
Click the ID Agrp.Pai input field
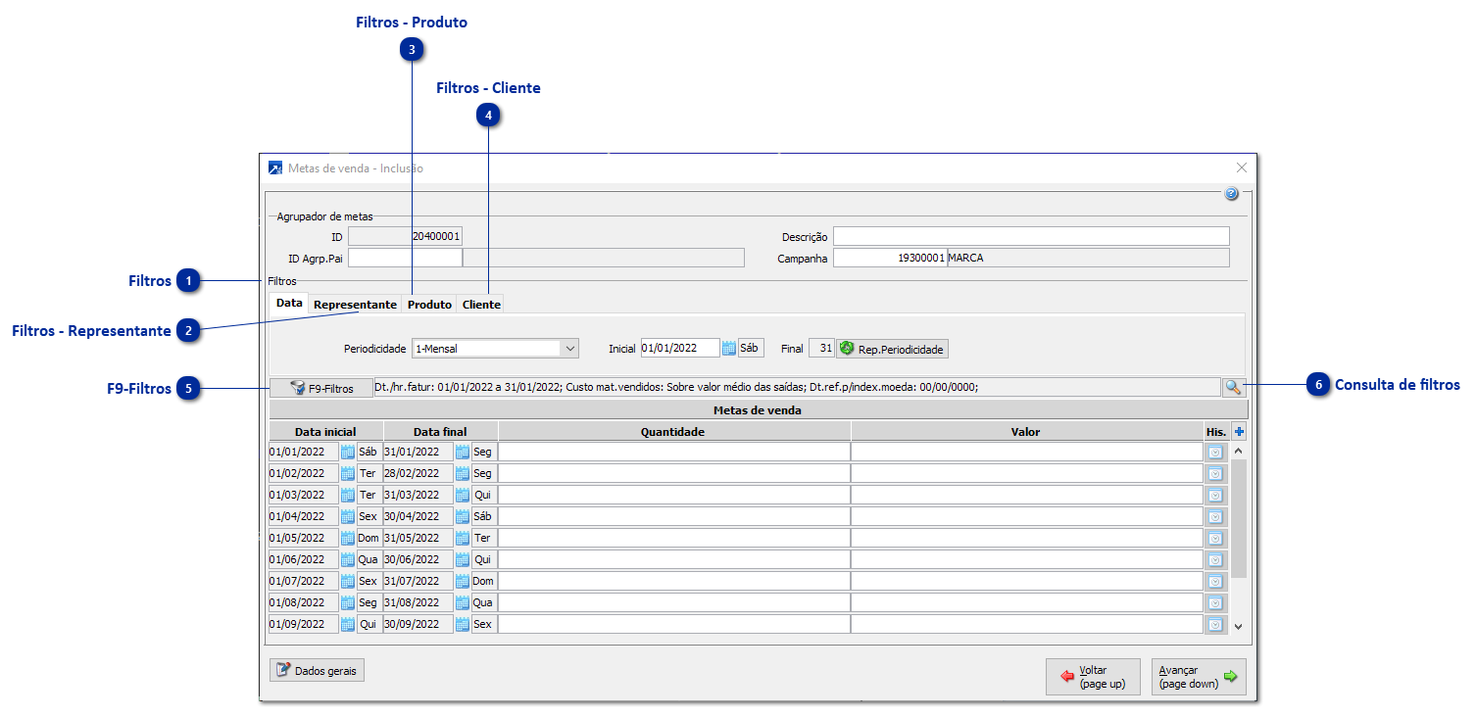[405, 258]
